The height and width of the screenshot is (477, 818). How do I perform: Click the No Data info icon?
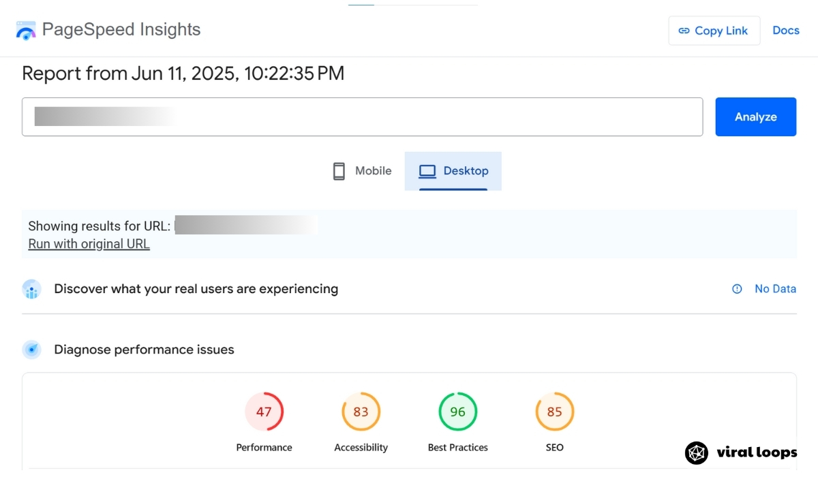point(737,289)
